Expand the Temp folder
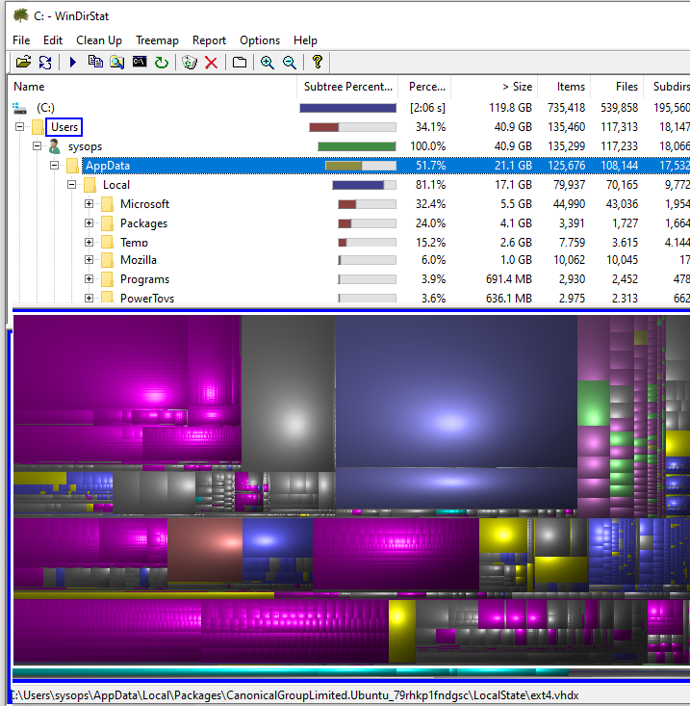 tap(89, 243)
